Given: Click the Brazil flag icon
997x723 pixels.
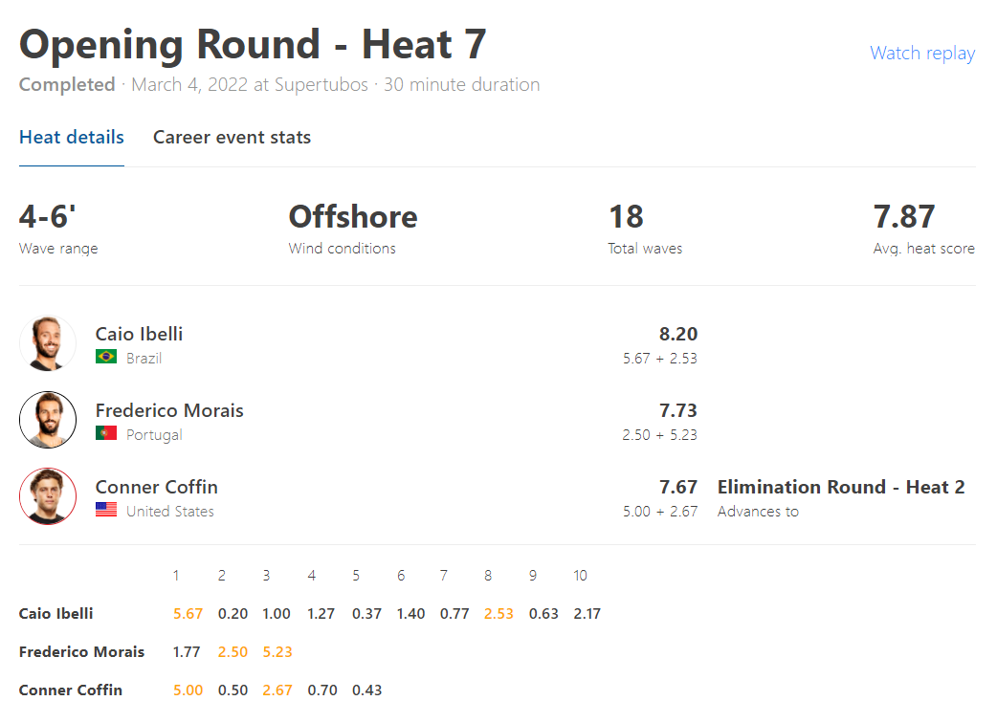Looking at the screenshot, I should click(x=106, y=357).
